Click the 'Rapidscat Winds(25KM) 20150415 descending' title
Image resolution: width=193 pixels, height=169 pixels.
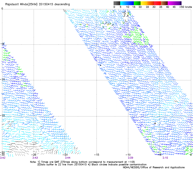click(37, 4)
